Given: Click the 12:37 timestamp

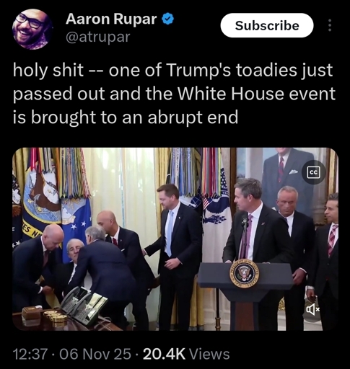Looking at the screenshot, I should pyautogui.click(x=30, y=354).
